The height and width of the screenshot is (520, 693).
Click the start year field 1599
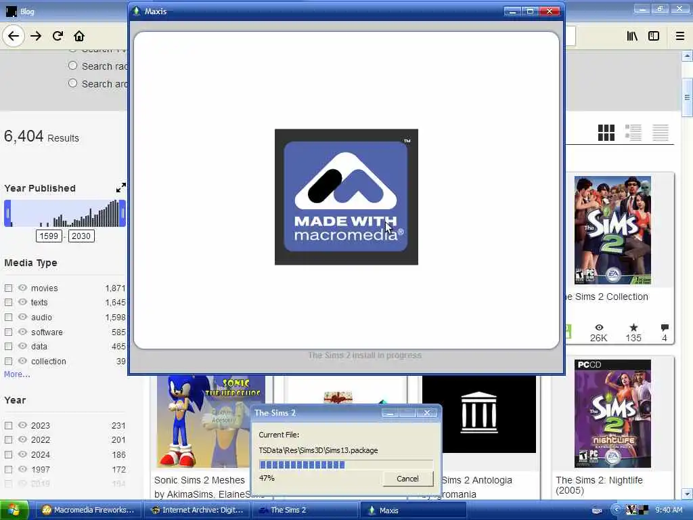click(49, 236)
